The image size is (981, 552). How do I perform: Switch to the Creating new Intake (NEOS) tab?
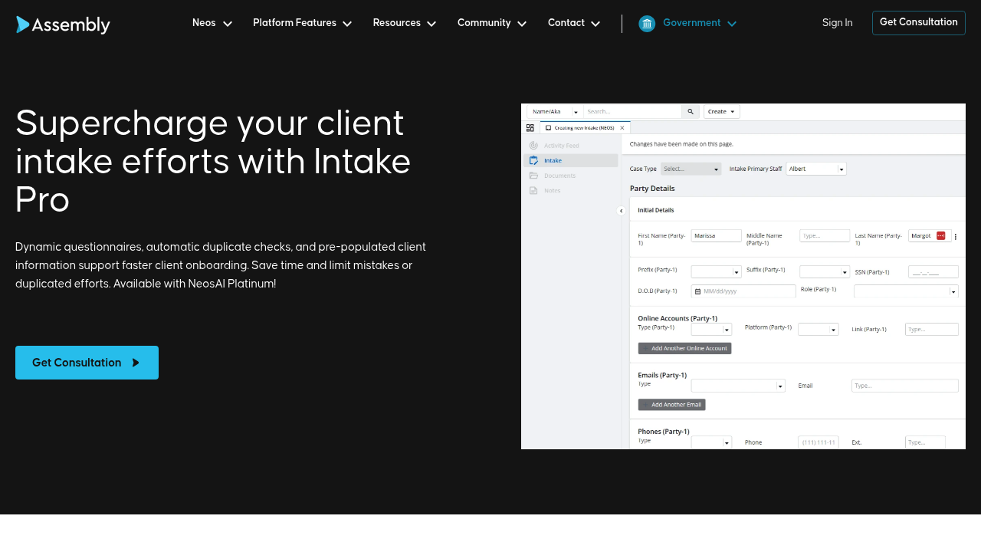[582, 127]
